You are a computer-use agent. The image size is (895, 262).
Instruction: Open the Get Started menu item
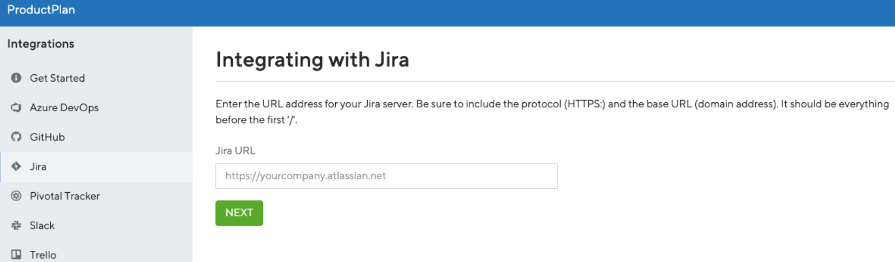click(x=57, y=78)
